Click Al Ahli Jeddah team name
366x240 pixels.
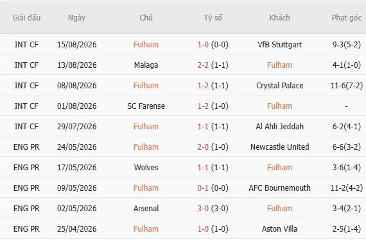pos(279,126)
